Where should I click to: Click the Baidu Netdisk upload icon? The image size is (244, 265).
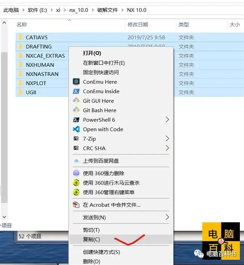point(76,161)
